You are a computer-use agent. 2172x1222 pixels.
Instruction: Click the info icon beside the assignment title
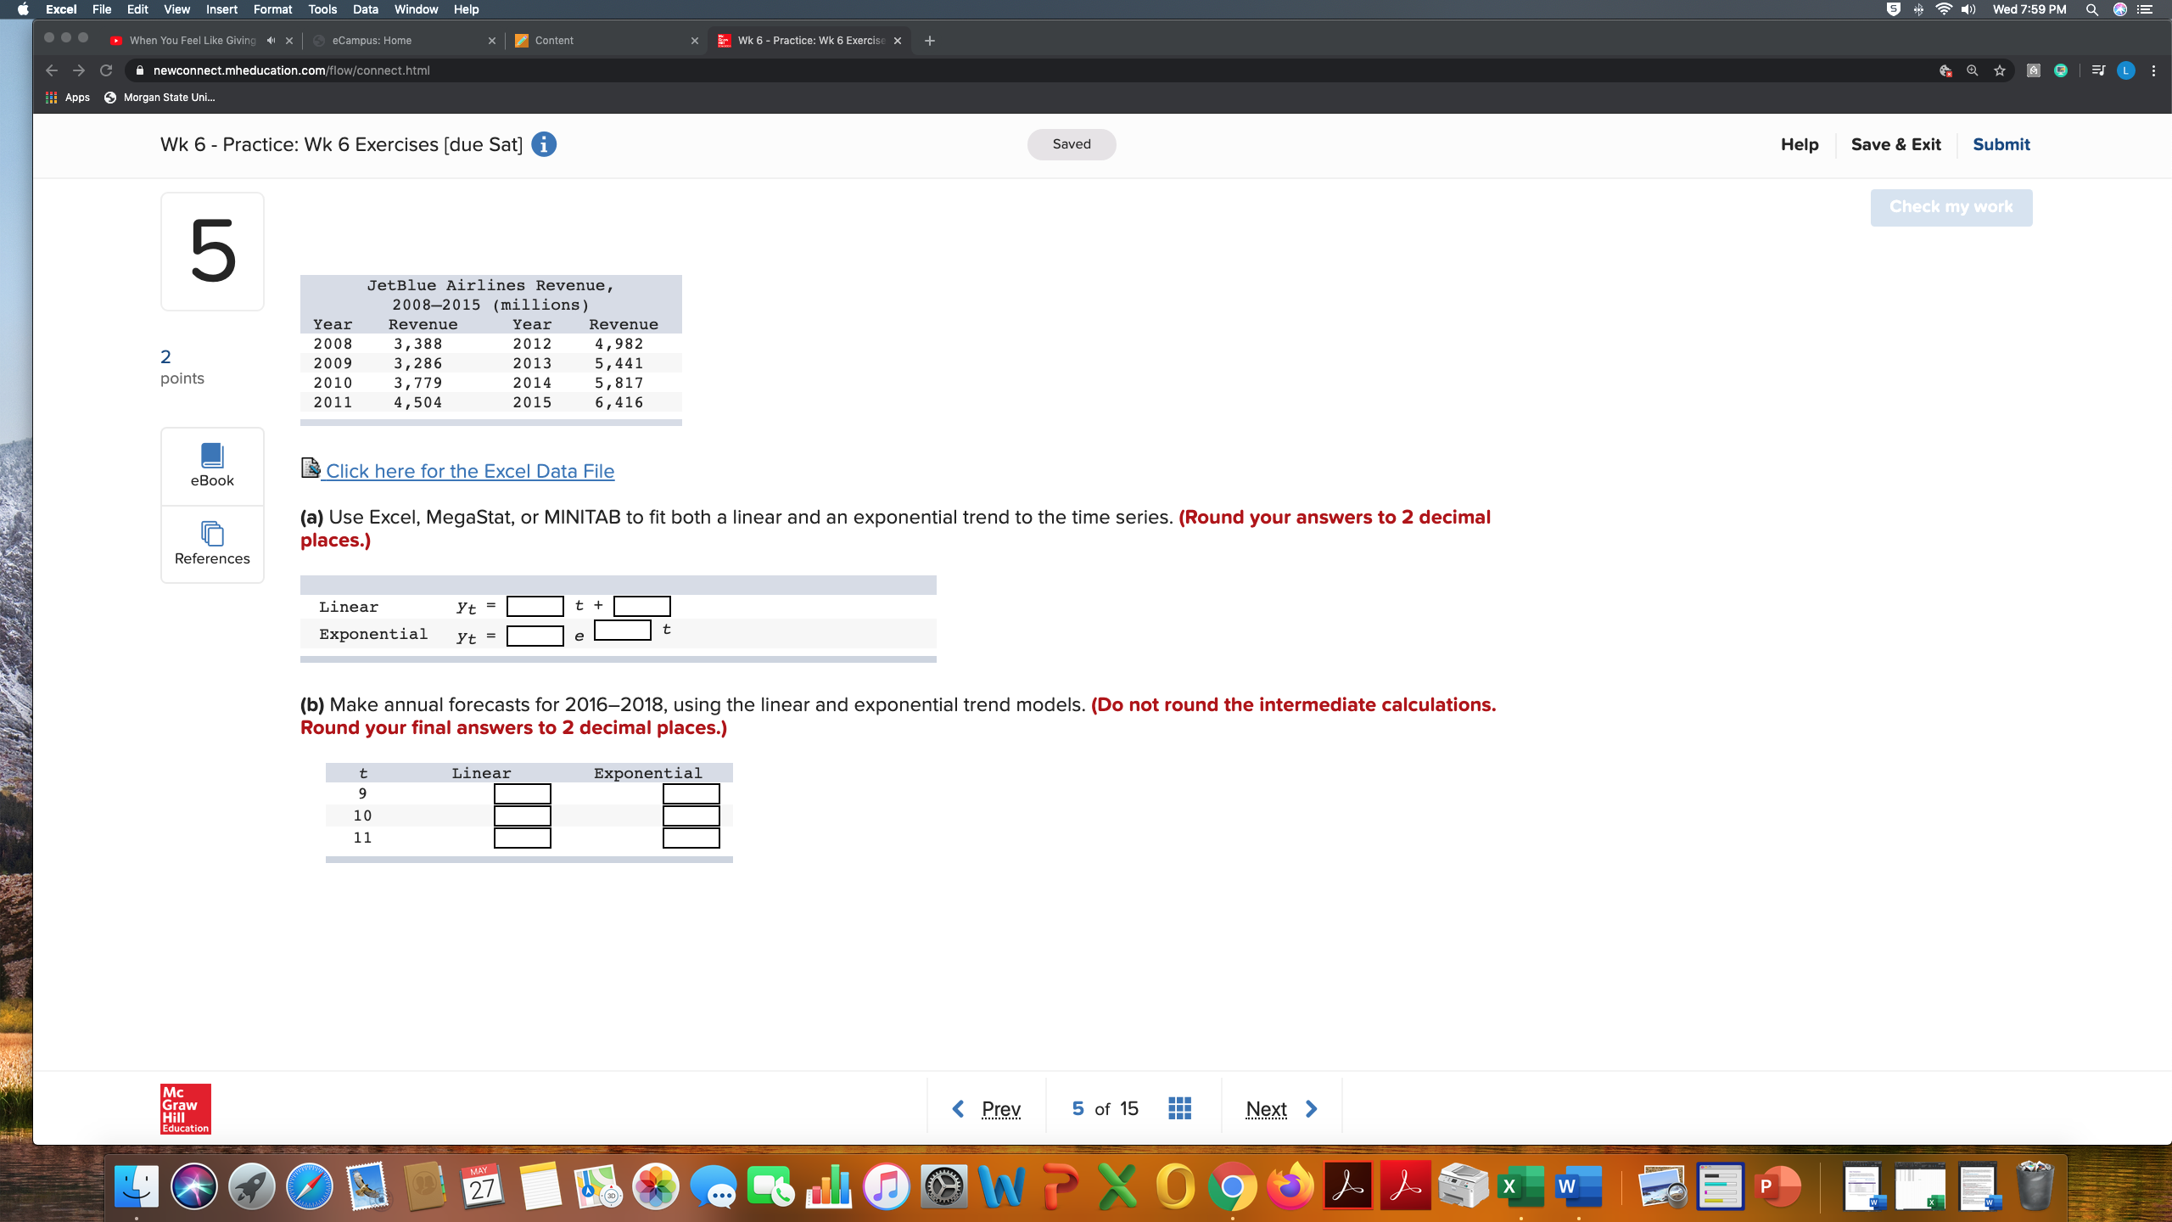point(544,144)
